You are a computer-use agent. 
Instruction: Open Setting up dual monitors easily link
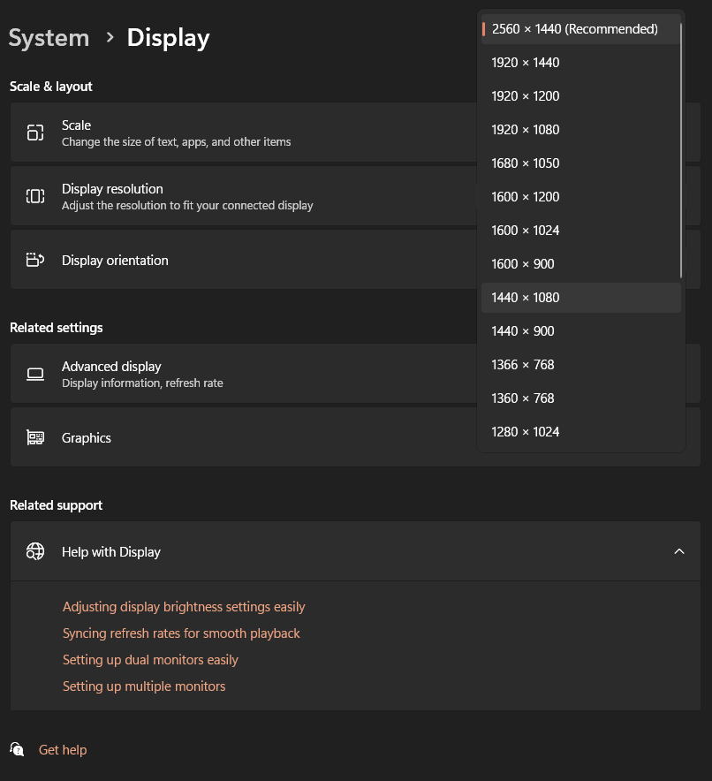[150, 660]
